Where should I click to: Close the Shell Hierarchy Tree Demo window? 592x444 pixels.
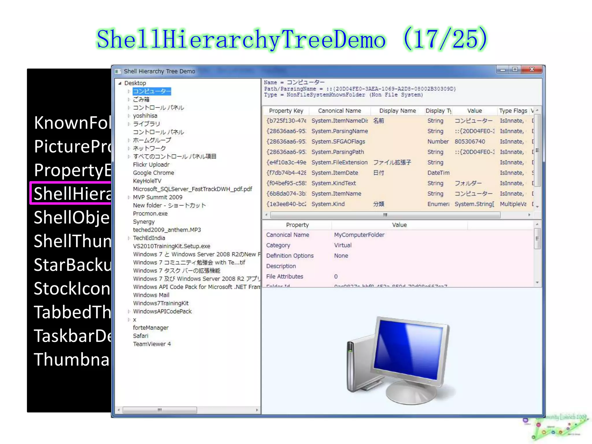click(532, 70)
